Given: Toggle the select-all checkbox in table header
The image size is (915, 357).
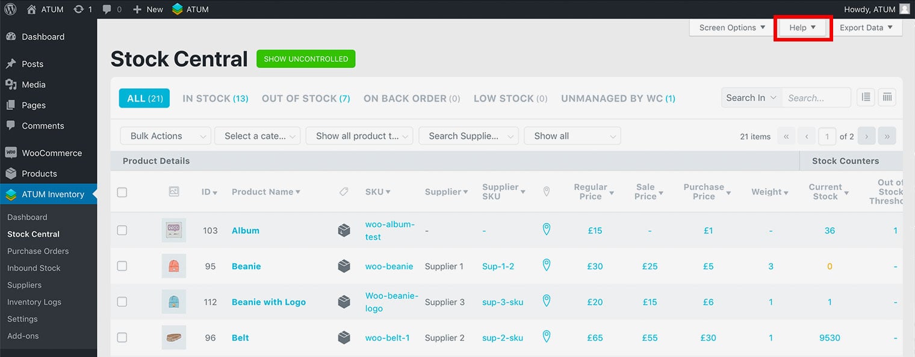Looking at the screenshot, I should [122, 192].
